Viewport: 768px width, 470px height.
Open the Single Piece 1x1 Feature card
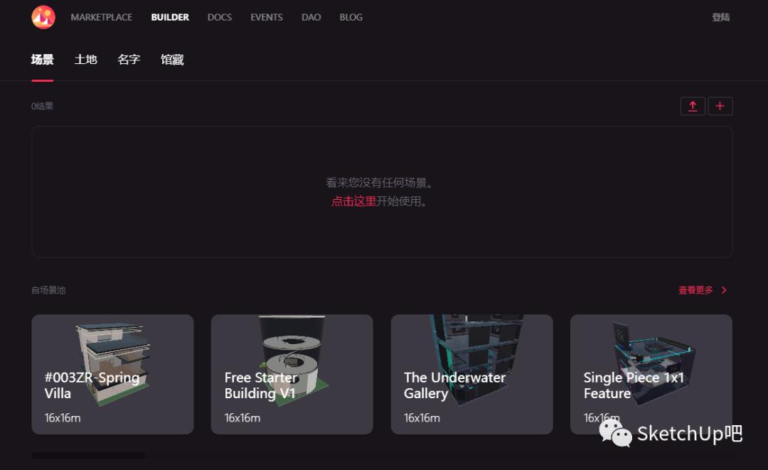click(x=651, y=374)
